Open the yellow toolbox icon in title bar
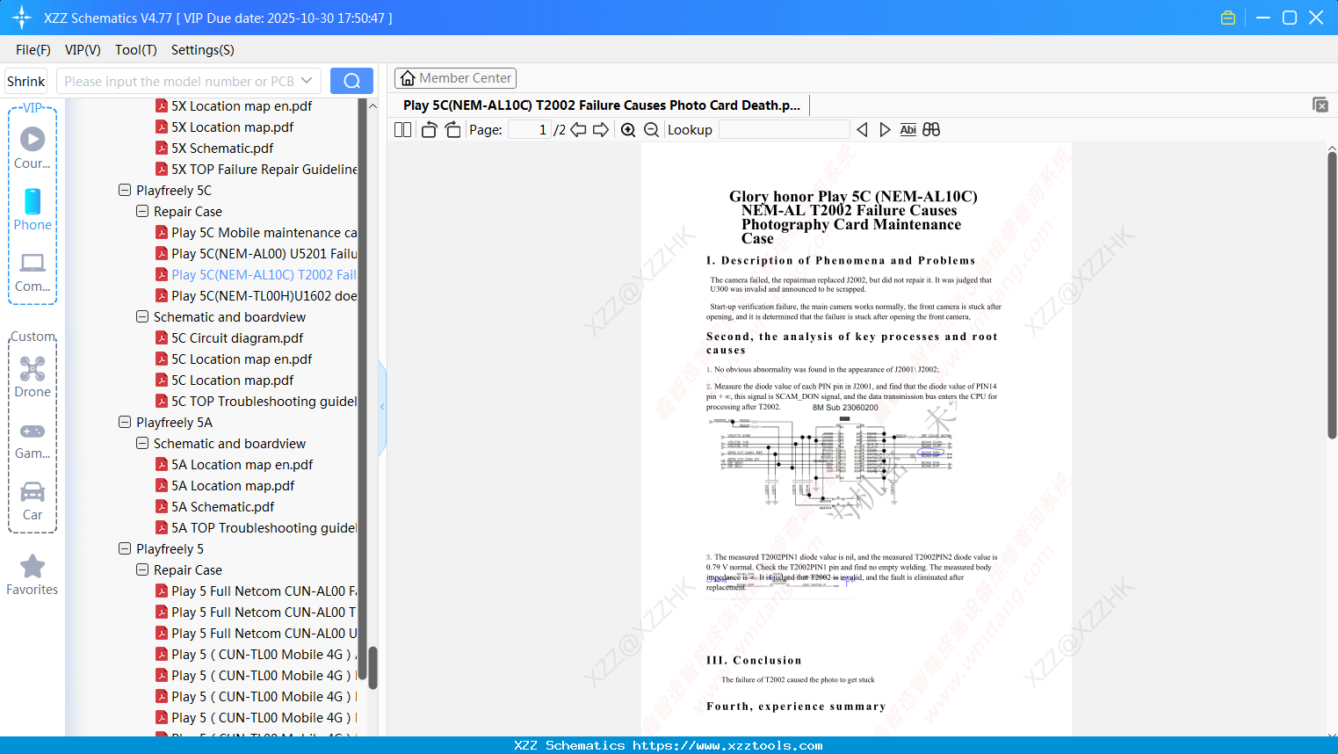The height and width of the screenshot is (754, 1338). click(1228, 18)
